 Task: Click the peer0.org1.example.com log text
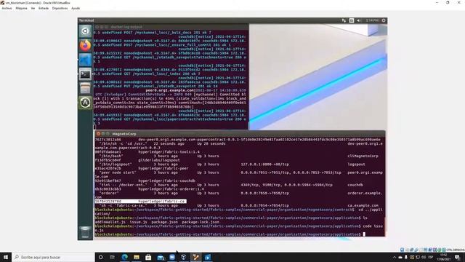click(x=169, y=90)
